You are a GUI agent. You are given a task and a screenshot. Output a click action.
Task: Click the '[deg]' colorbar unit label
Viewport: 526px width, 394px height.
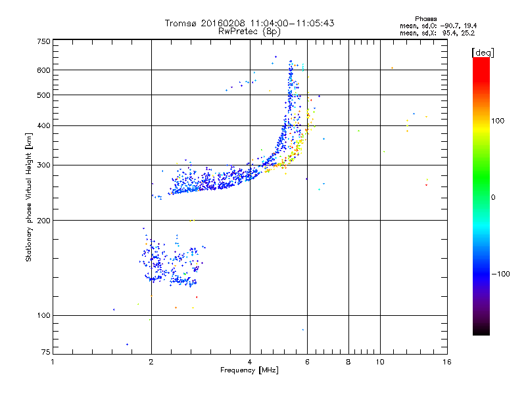[483, 53]
